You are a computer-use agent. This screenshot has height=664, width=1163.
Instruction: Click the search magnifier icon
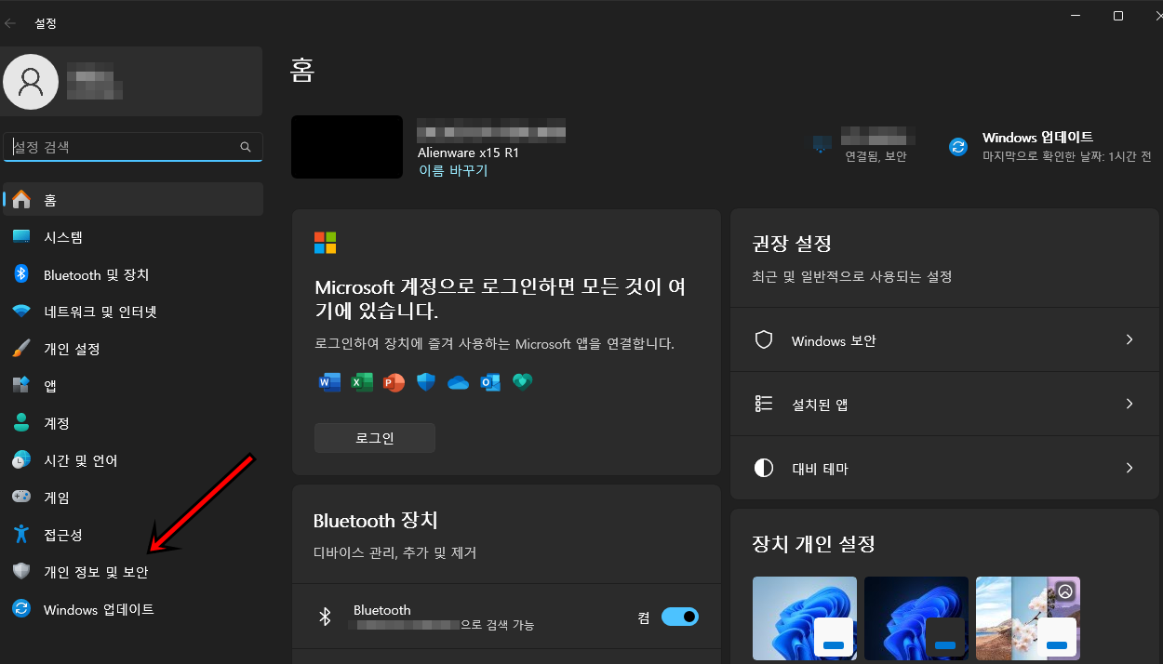[246, 147]
